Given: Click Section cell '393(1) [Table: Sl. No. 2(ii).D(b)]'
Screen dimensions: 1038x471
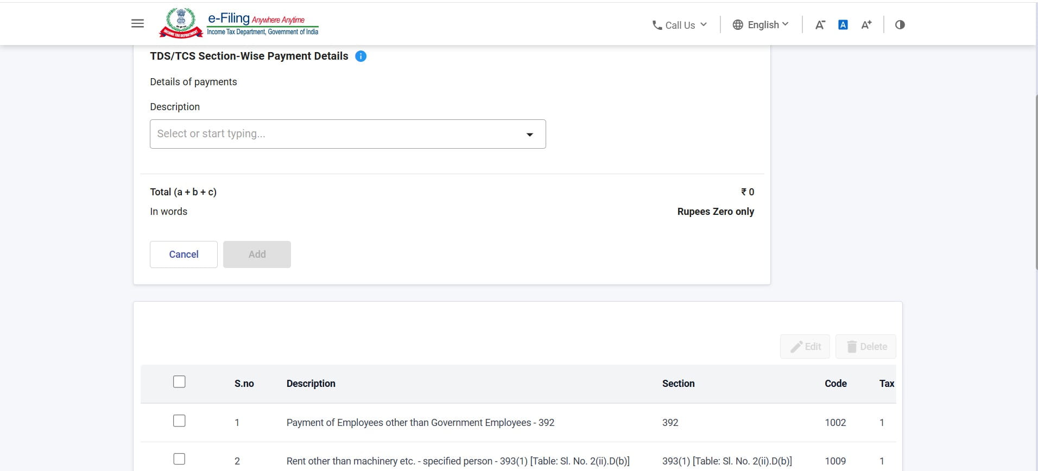Looking at the screenshot, I should click(727, 461).
